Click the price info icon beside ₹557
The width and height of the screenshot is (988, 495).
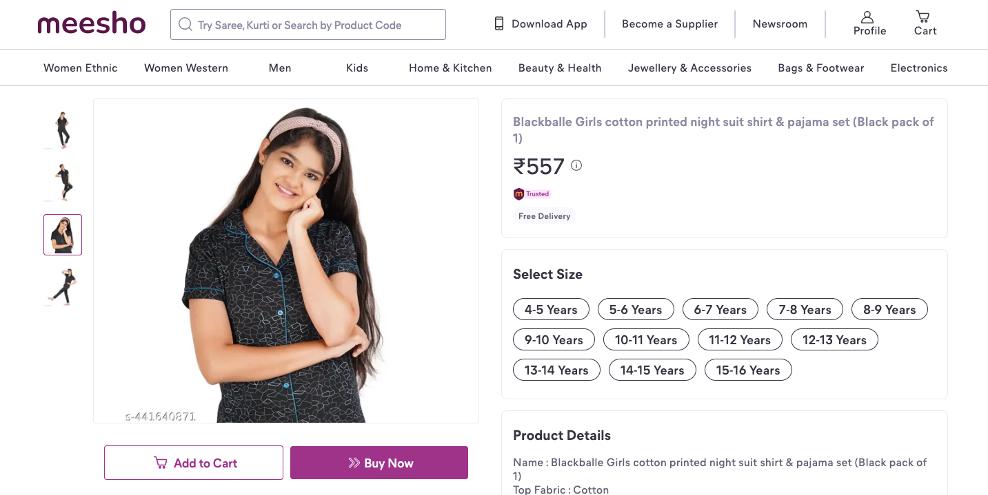576,165
